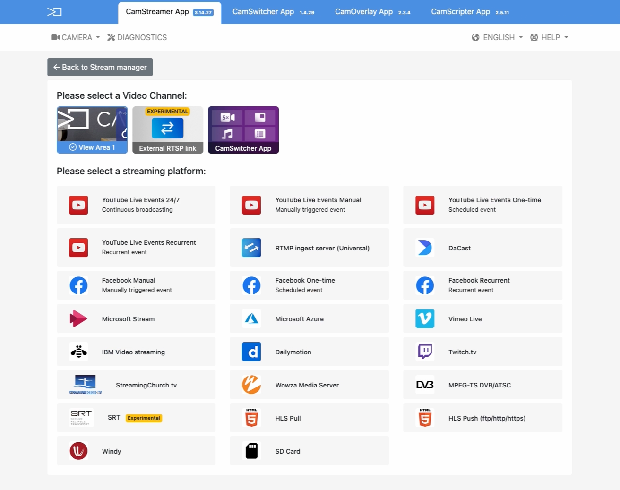Select the IBM Video streaming label

click(134, 352)
